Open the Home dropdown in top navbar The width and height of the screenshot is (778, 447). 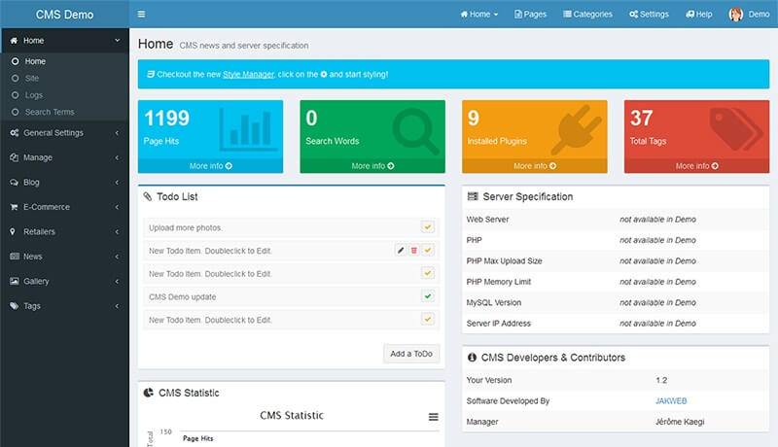[478, 15]
